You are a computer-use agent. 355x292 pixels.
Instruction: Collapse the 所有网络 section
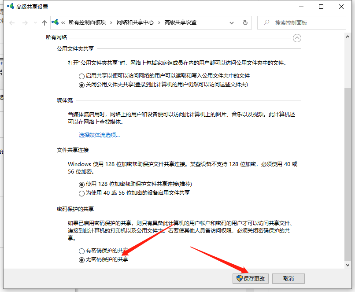[297, 38]
